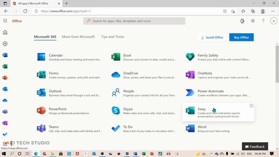Open the Power Automate app tile

coord(218,93)
